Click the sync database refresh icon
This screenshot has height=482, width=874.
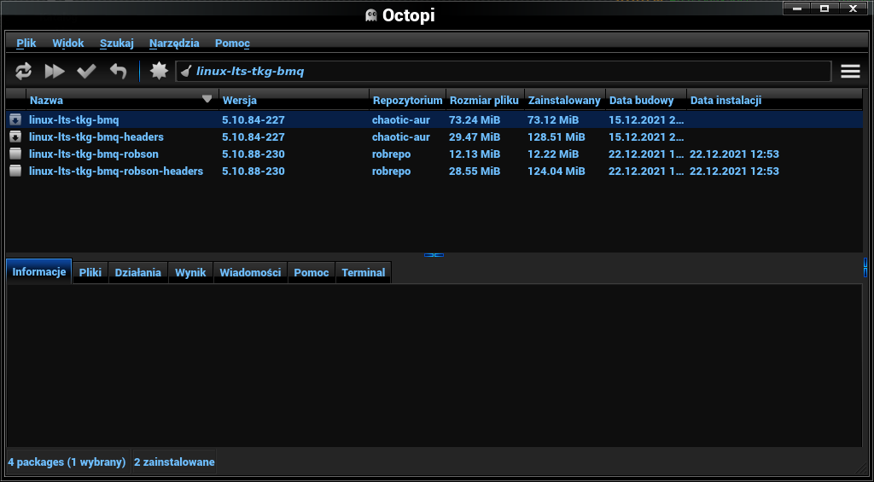23,72
